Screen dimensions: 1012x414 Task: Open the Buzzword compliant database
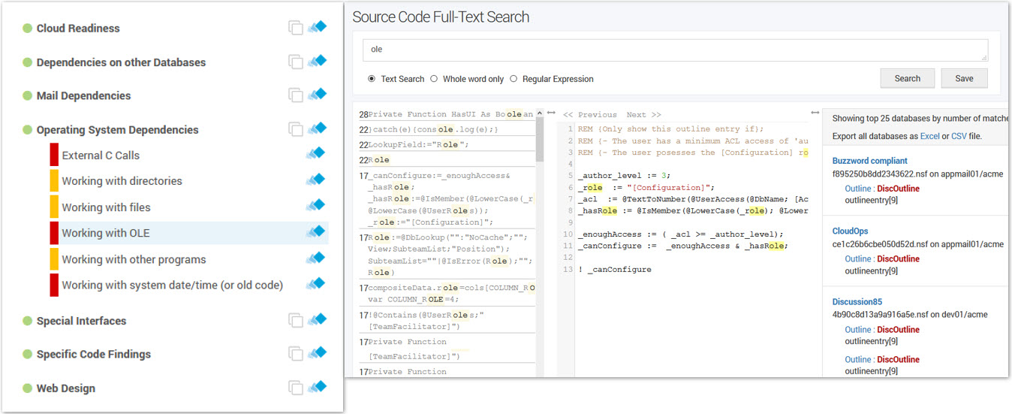click(x=869, y=161)
